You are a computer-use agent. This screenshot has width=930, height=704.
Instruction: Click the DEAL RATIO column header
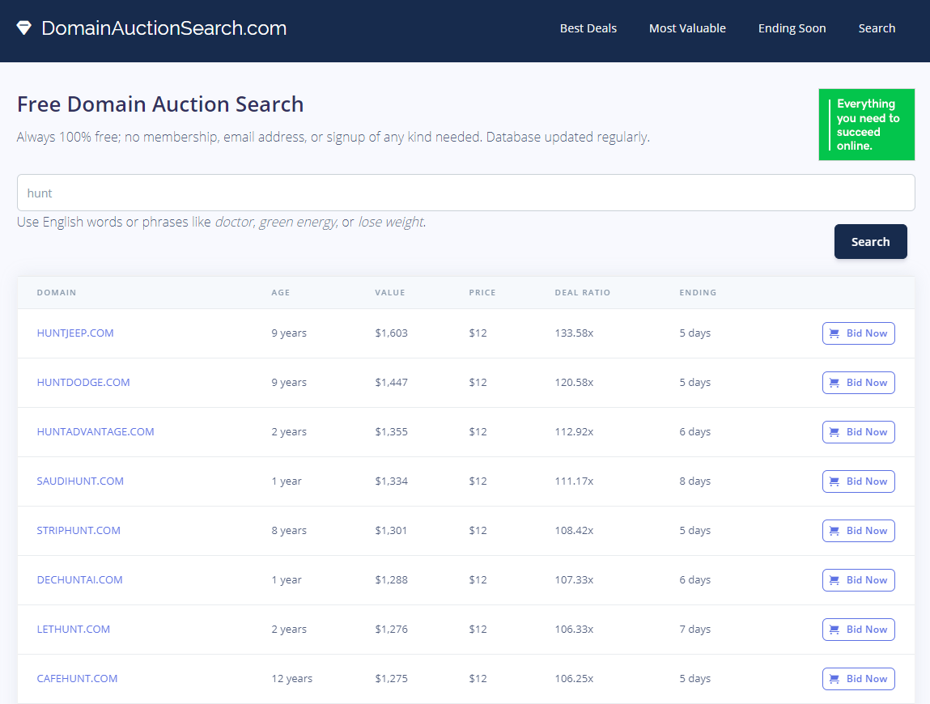(x=583, y=292)
